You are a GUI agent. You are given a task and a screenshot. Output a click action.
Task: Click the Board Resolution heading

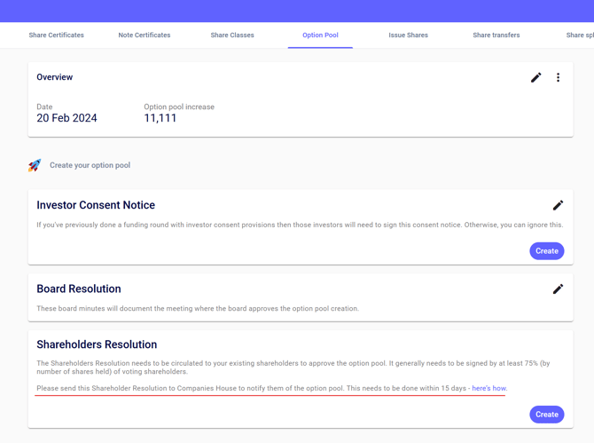point(79,289)
